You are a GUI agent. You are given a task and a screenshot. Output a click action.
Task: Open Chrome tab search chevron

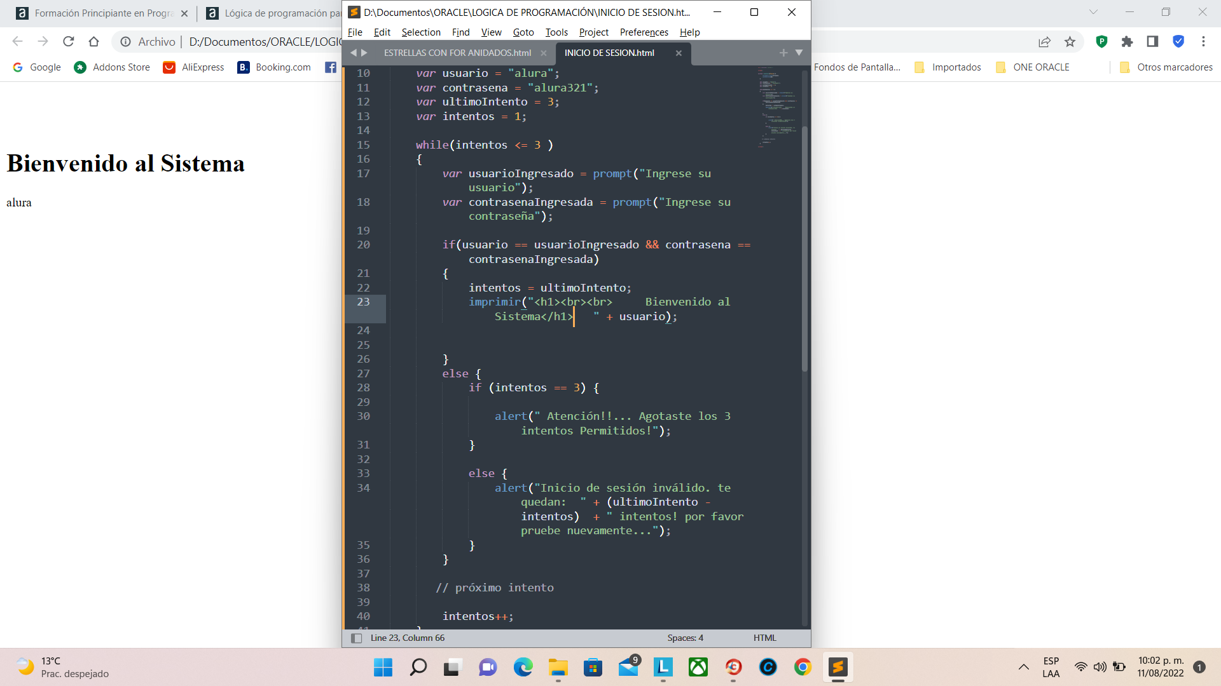[1093, 12]
